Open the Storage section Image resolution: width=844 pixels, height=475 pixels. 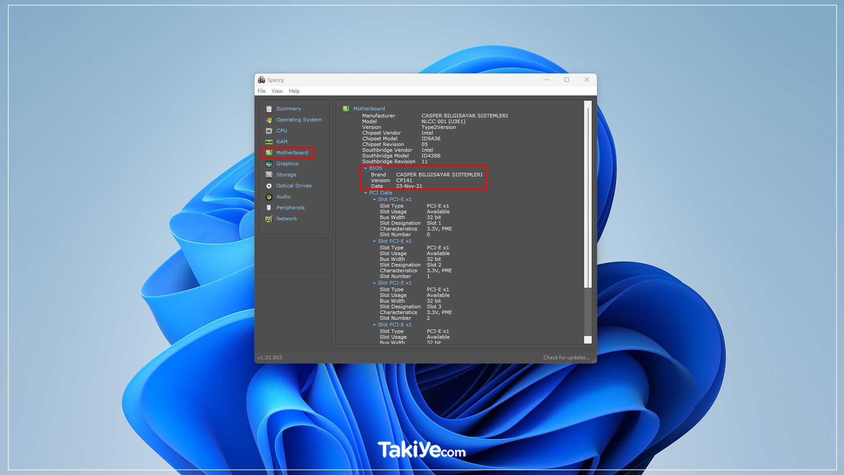[286, 175]
